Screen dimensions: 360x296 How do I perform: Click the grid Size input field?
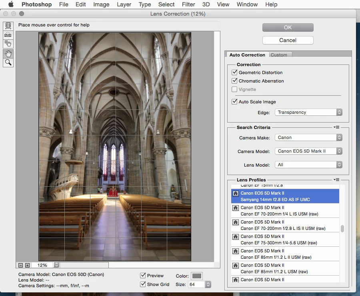coord(196,284)
